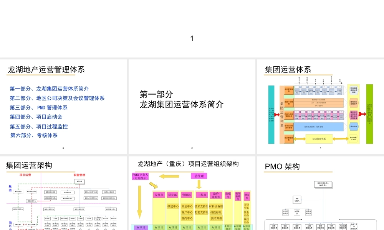Screen dimensions: 384x230
Task: Click the top box in PMO org chart
Action: pyautogui.click(x=323, y=184)
